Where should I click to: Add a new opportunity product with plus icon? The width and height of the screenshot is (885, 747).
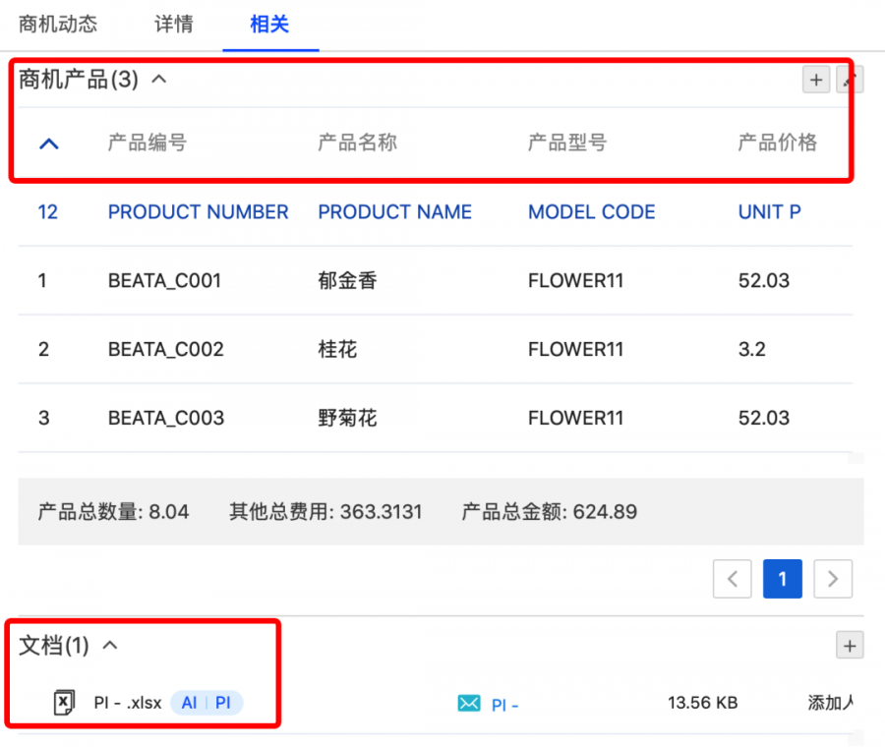[x=815, y=80]
